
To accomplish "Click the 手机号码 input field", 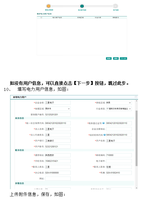I will 58,161.
